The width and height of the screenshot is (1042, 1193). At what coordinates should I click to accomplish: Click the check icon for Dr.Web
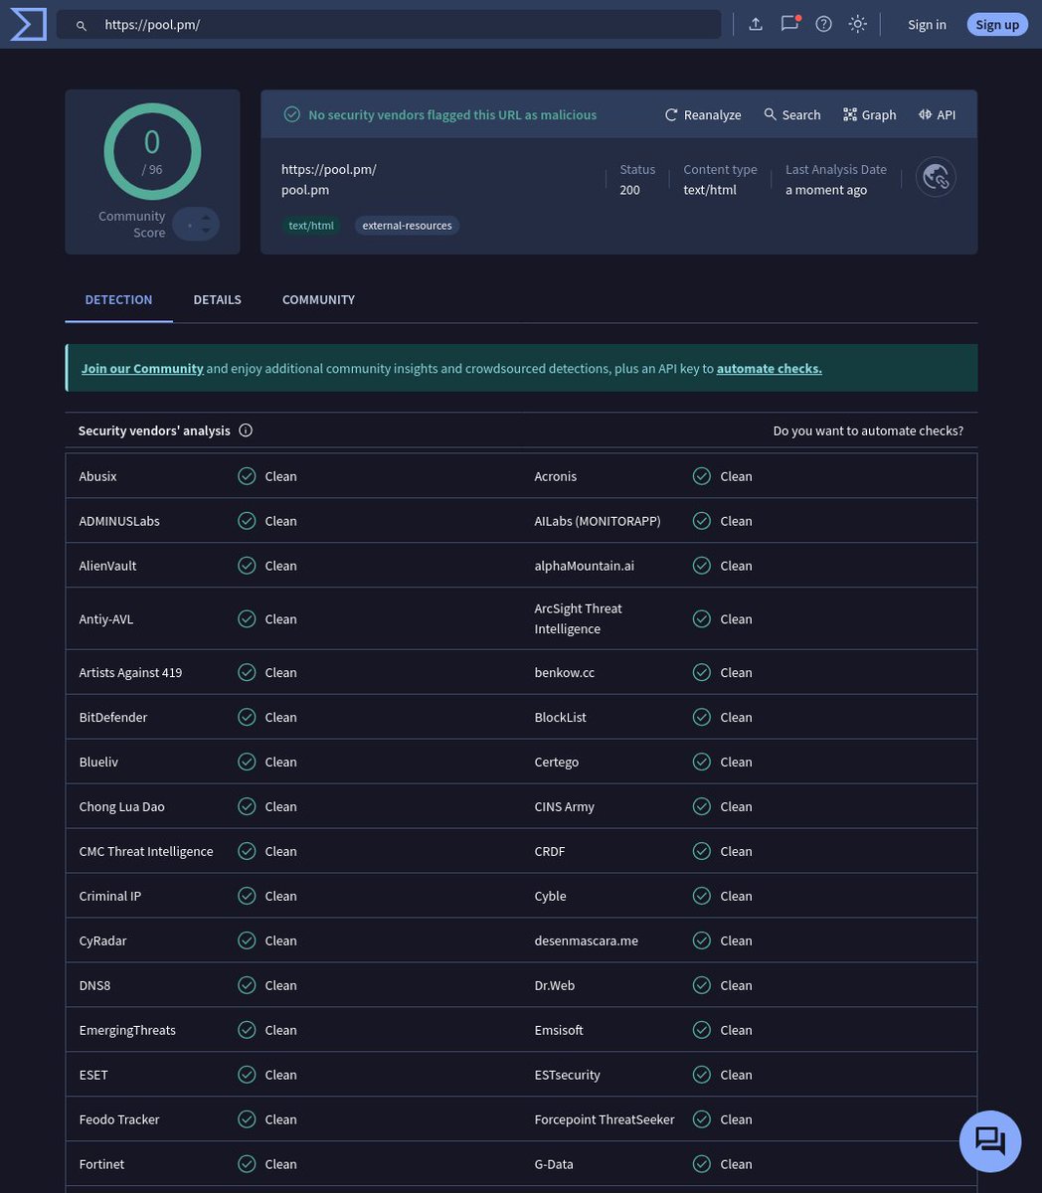click(x=702, y=985)
